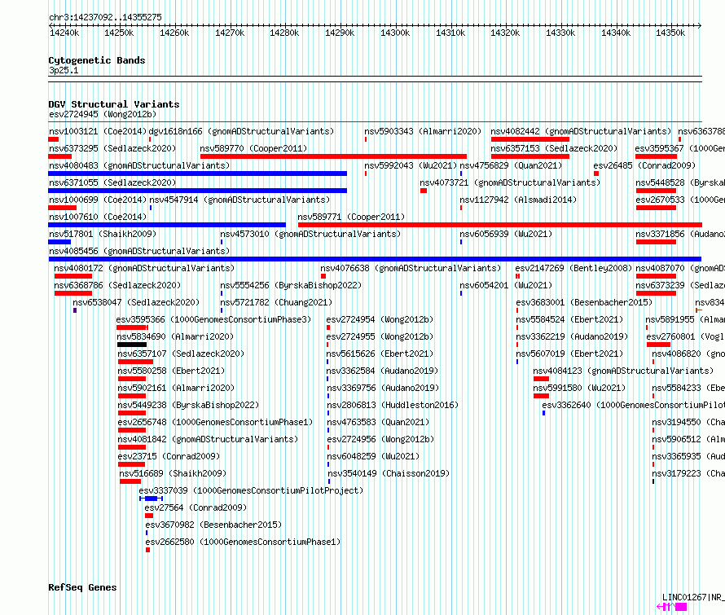Select nsv2806813 (Huddleston2016) label
Image resolution: width=725 pixels, height=615 pixels.
[393, 405]
